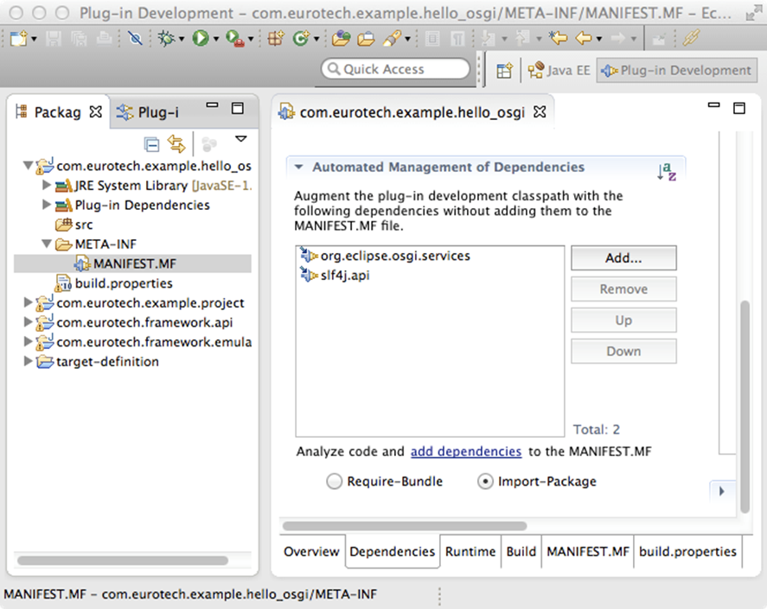Click the Up button
The width and height of the screenshot is (767, 609).
tap(623, 320)
